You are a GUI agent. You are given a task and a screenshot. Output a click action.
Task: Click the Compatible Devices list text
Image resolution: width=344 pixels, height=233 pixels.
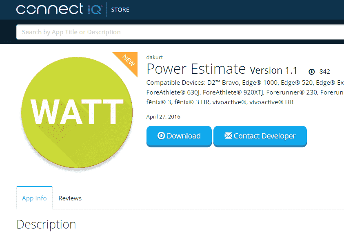[x=245, y=83]
